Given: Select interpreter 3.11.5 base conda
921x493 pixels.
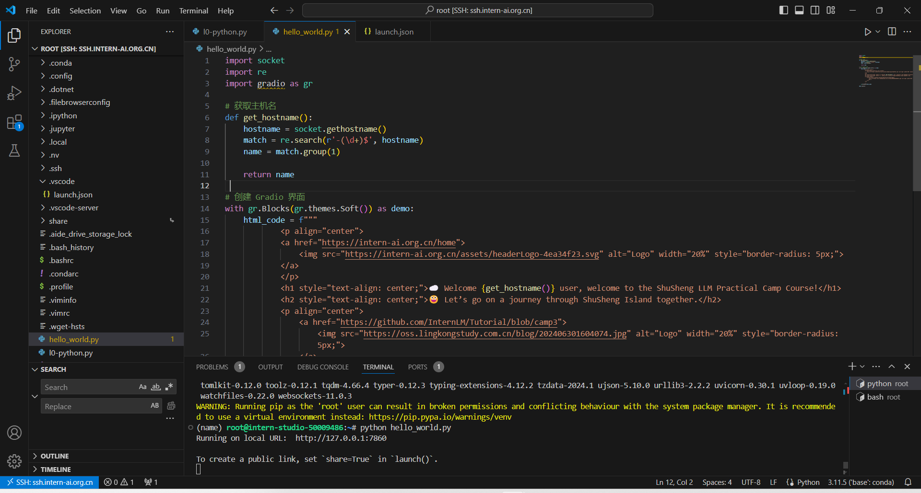Looking at the screenshot, I should click(861, 482).
